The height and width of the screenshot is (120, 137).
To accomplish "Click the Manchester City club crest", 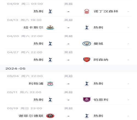I will click(x=87, y=44).
